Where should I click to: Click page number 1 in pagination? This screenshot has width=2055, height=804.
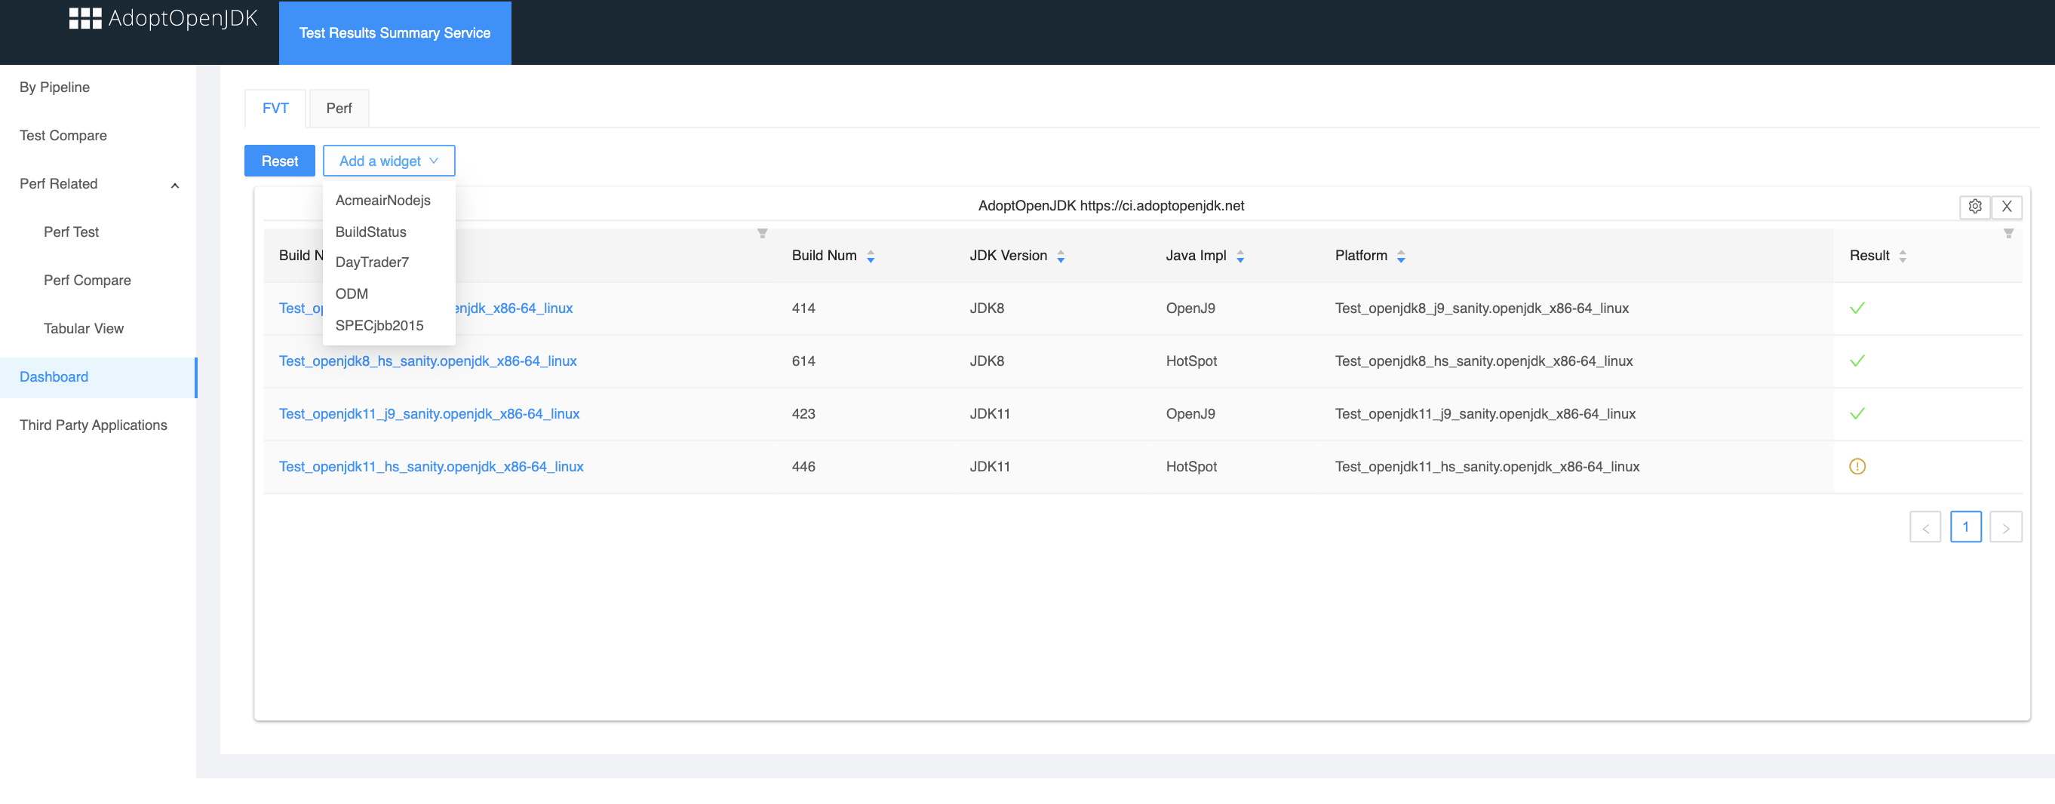click(x=1966, y=527)
